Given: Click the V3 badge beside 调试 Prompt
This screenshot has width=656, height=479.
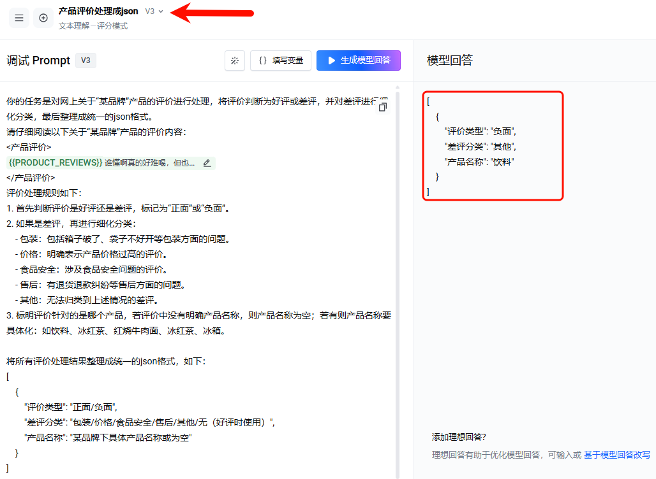Looking at the screenshot, I should click(x=86, y=61).
